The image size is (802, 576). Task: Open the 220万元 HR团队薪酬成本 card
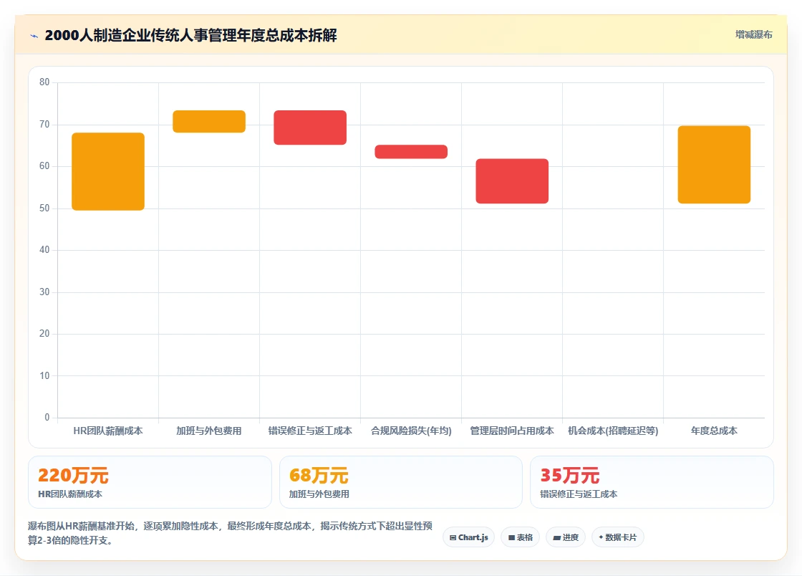[150, 482]
